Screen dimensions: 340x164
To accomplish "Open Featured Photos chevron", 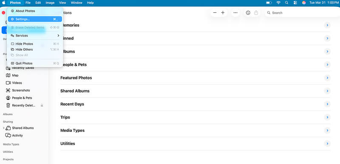I will pyautogui.click(x=327, y=78).
